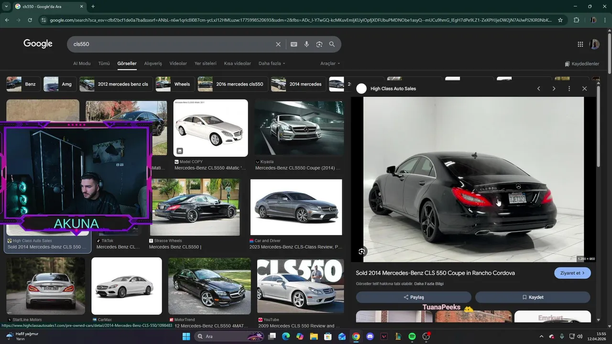
Task: Open the Daha Fazla Bilgi copyright link
Action: click(x=429, y=284)
